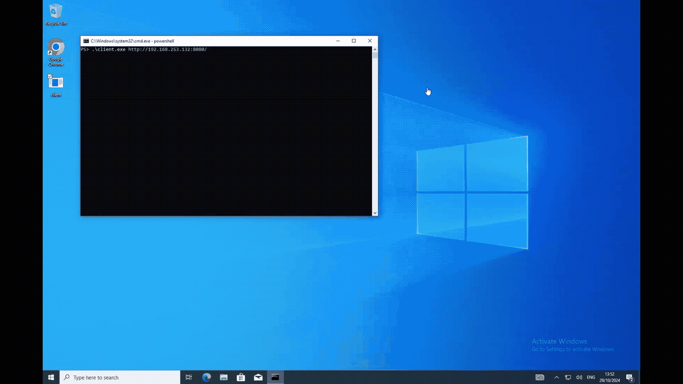Viewport: 683px width, 384px height.
Task: Open the Mail app from taskbar
Action: 258,377
